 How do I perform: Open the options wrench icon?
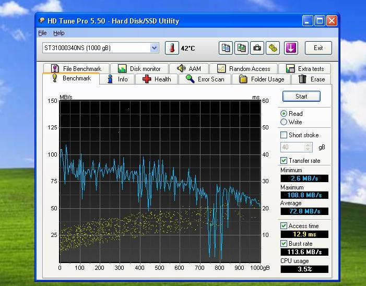click(x=273, y=48)
